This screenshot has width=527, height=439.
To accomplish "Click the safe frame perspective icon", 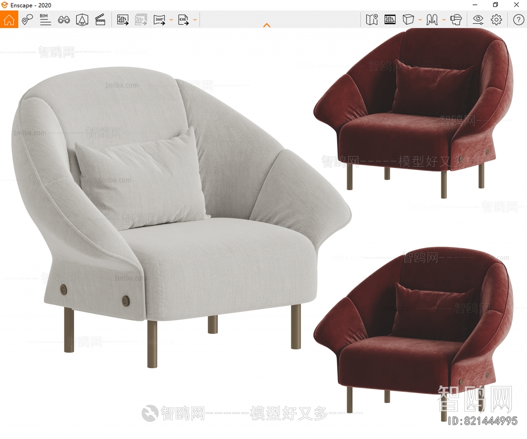I will pyautogui.click(x=82, y=20).
